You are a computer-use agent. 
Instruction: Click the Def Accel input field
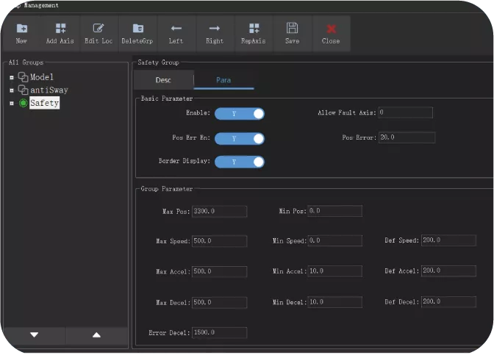coord(448,271)
